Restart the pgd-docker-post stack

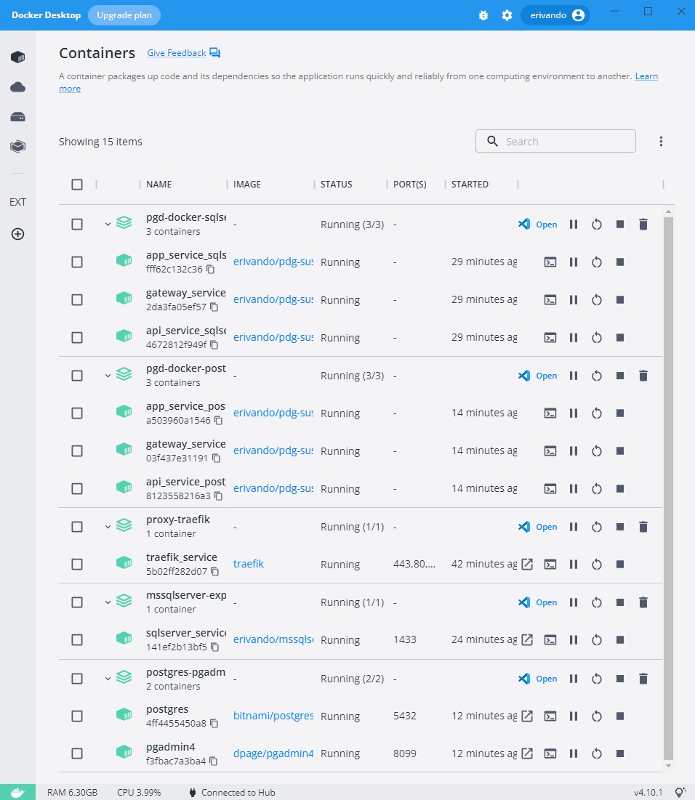point(596,376)
